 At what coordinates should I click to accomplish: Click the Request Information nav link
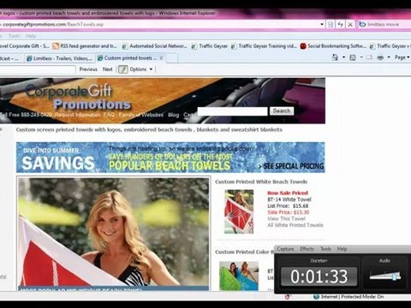pyautogui.click(x=78, y=115)
